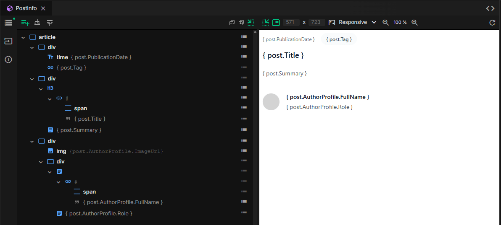Collapse the link node under H3
Screen dimensions: 501x225
click(50, 99)
